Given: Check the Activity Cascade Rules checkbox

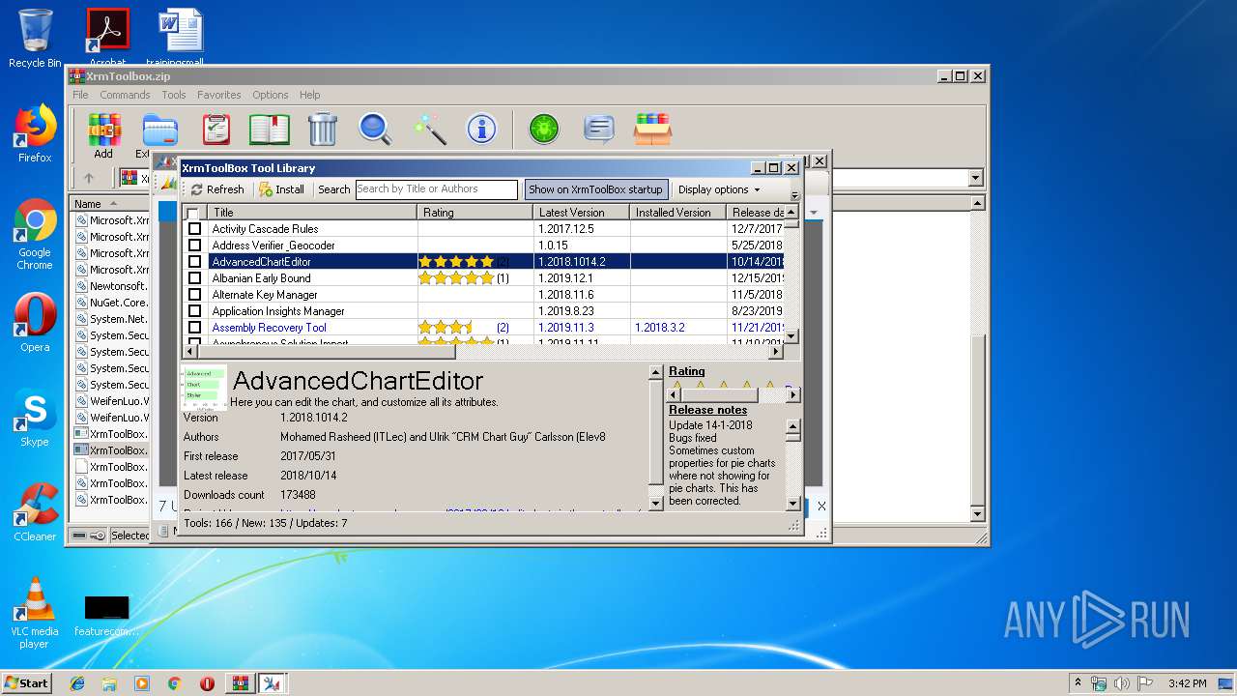Looking at the screenshot, I should [x=194, y=229].
